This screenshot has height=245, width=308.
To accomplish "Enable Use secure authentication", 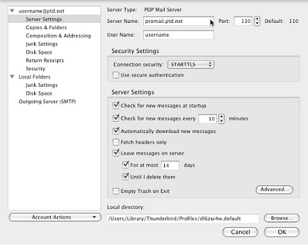I will point(116,75).
